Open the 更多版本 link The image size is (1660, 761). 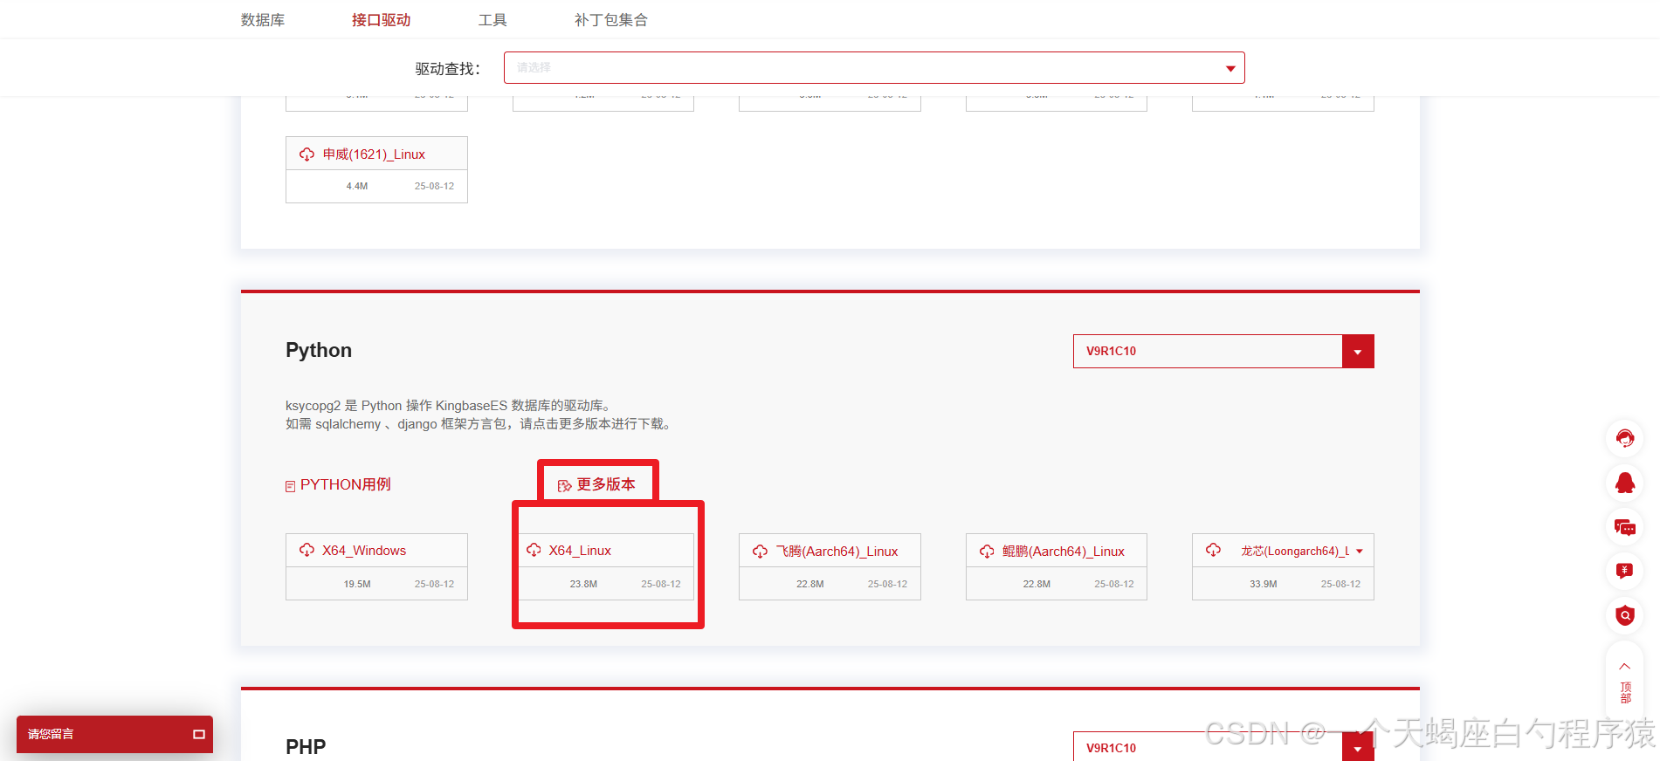pos(606,484)
